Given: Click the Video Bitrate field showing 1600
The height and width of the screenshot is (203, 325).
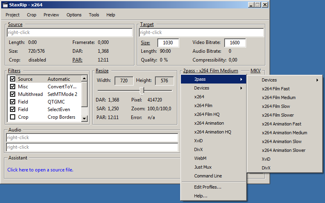Looking at the screenshot, I should 235,43.
